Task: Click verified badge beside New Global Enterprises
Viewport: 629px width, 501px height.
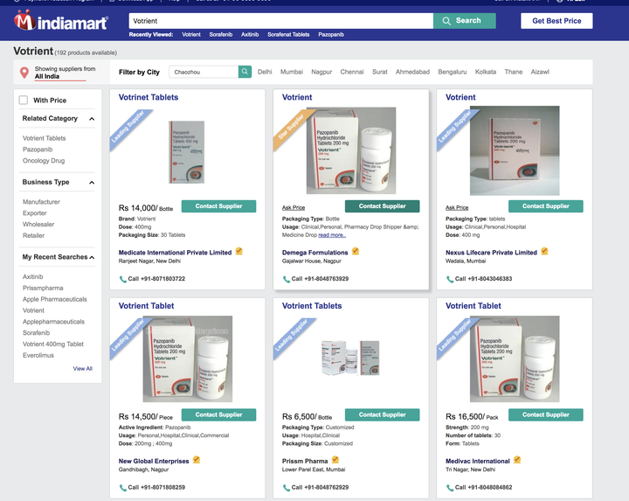Action: point(197,460)
